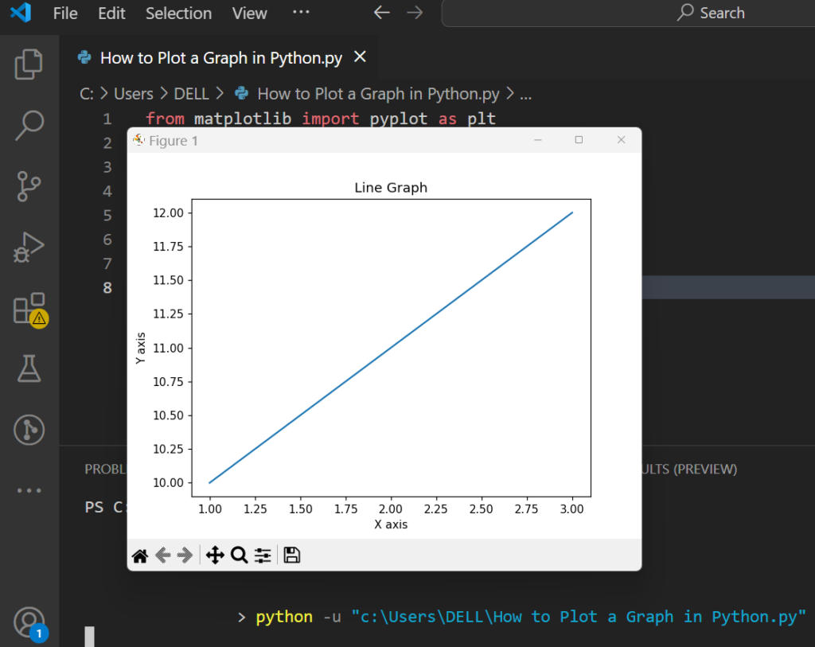Click the Users breadcrumb segment

pos(134,94)
